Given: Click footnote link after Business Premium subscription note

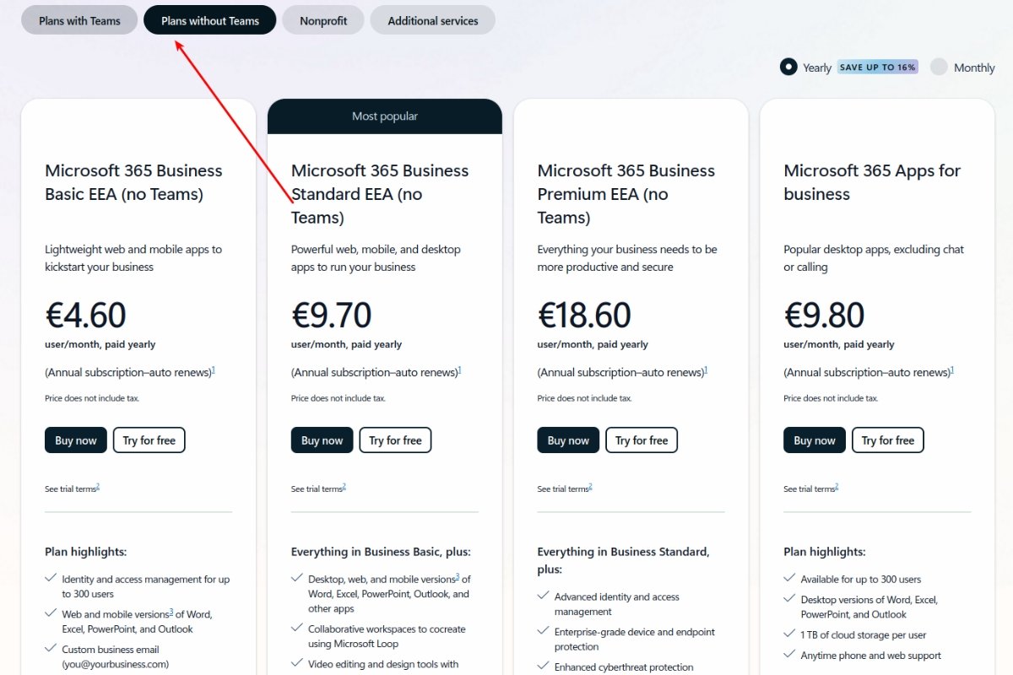Looking at the screenshot, I should coord(706,368).
